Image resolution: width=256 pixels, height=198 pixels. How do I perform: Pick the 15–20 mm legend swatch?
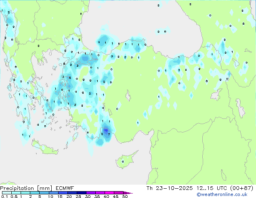tap(63, 193)
